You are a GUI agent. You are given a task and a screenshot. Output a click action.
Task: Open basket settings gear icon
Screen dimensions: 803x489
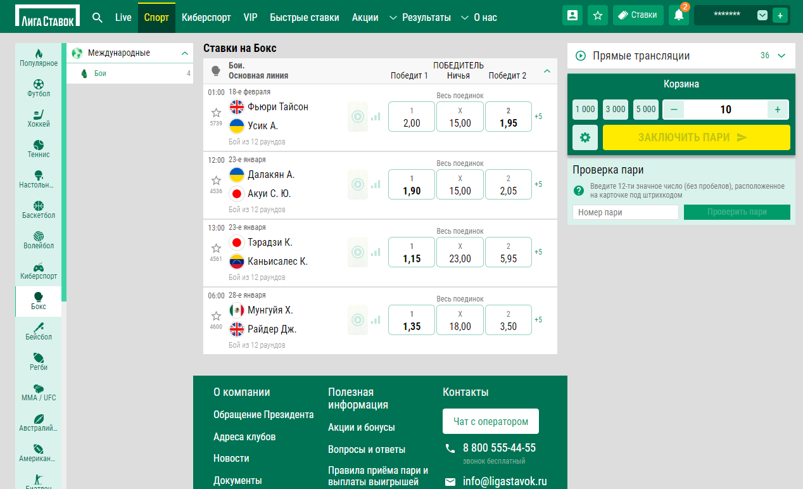[x=585, y=137]
